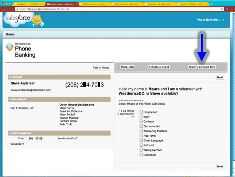The height and width of the screenshot is (177, 235).
Task: Open a new browser tab
Action: [x=211, y=4]
